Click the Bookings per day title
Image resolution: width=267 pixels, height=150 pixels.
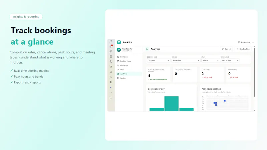pyautogui.click(x=156, y=89)
